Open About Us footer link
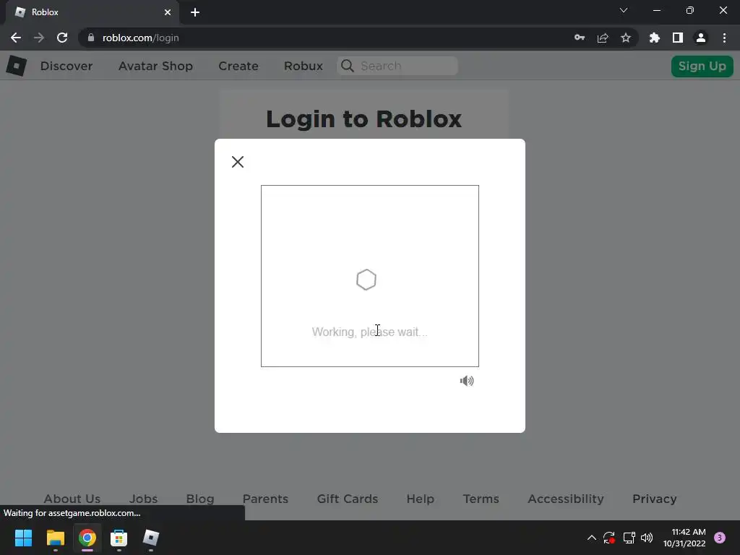740x555 pixels. [x=72, y=499]
